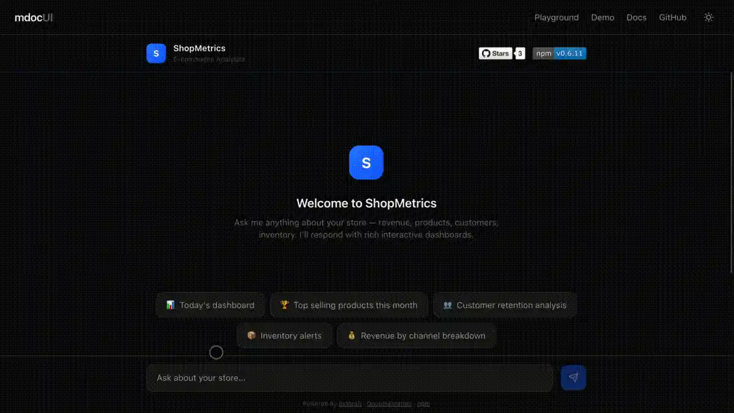Open the Playground nav item
This screenshot has height=413, width=734.
(556, 17)
